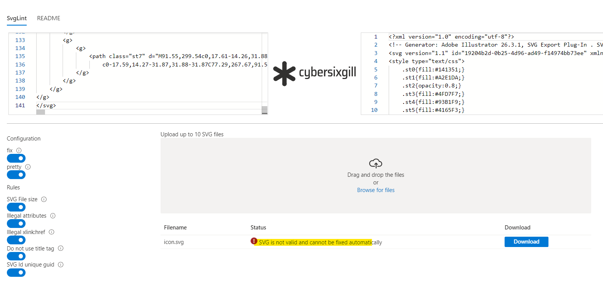Download the icon.svg result
The height and width of the screenshot is (281, 603).
coord(526,242)
